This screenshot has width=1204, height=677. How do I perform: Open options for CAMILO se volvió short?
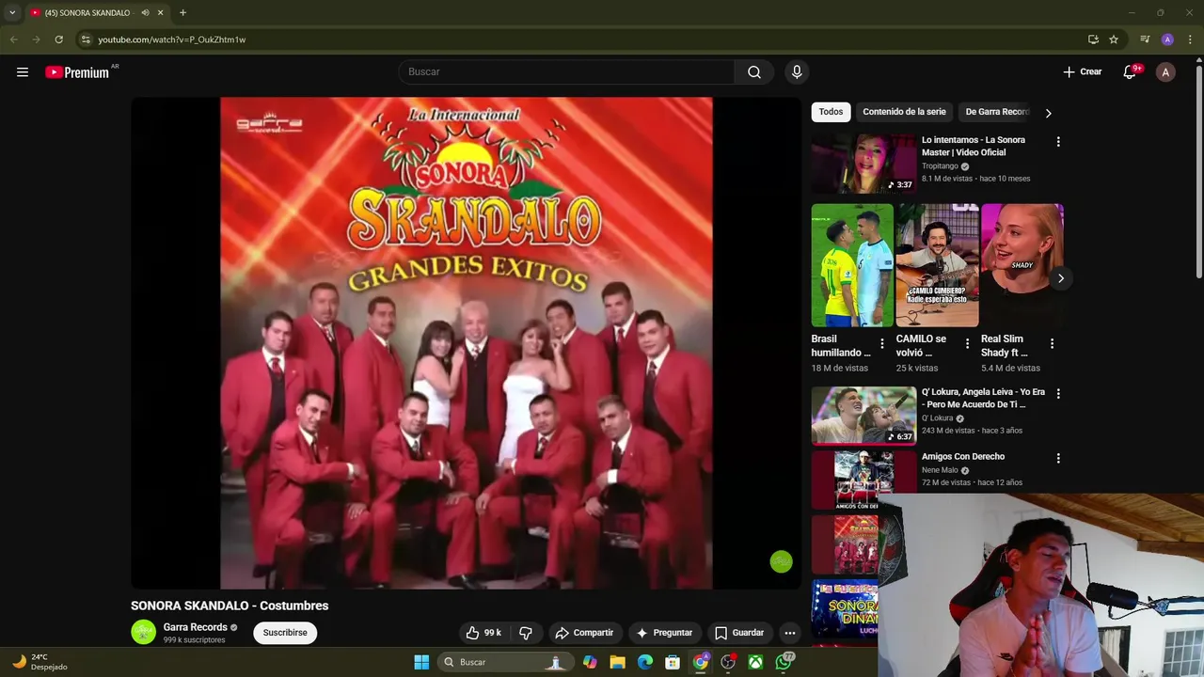click(x=967, y=344)
